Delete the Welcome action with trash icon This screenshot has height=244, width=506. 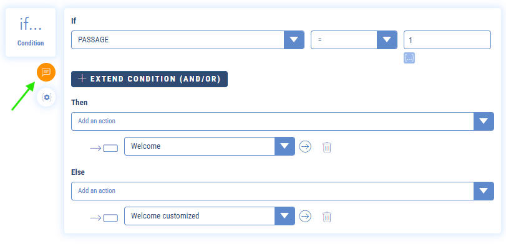pos(327,147)
